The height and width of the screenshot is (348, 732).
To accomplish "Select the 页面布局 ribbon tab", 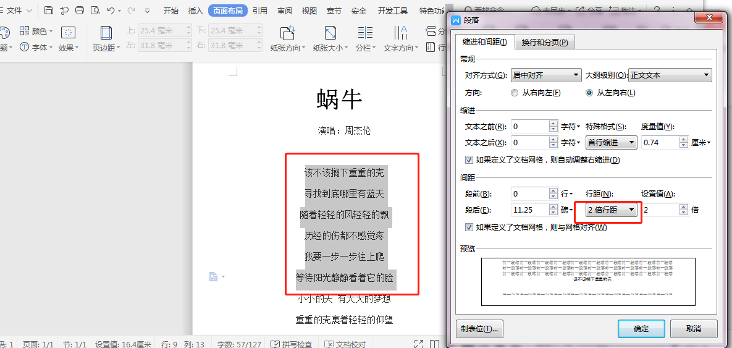I will (228, 11).
